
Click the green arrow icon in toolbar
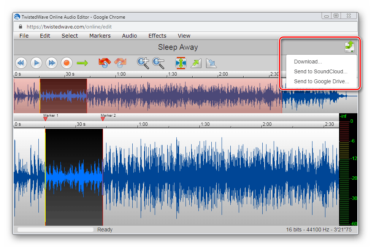[82, 63]
